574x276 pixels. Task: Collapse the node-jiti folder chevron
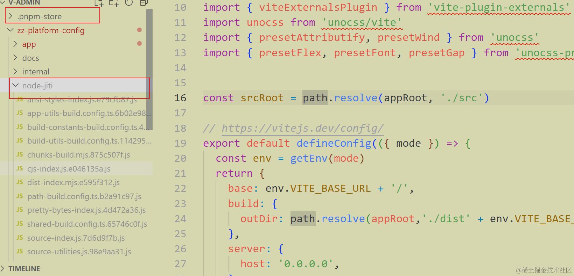point(15,85)
